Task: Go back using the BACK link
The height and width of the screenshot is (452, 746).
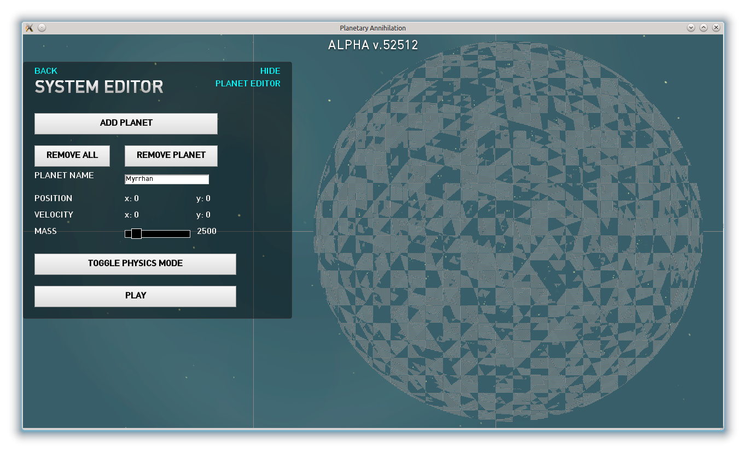Action: point(46,71)
